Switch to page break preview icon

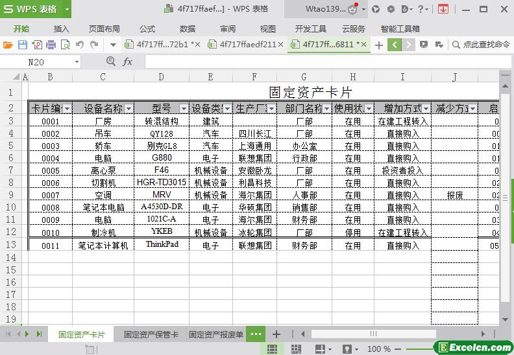pos(296,349)
